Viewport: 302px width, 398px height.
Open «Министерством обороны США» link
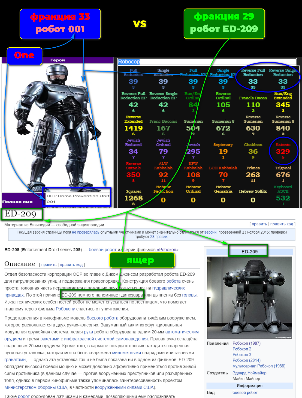(x=36, y=387)
